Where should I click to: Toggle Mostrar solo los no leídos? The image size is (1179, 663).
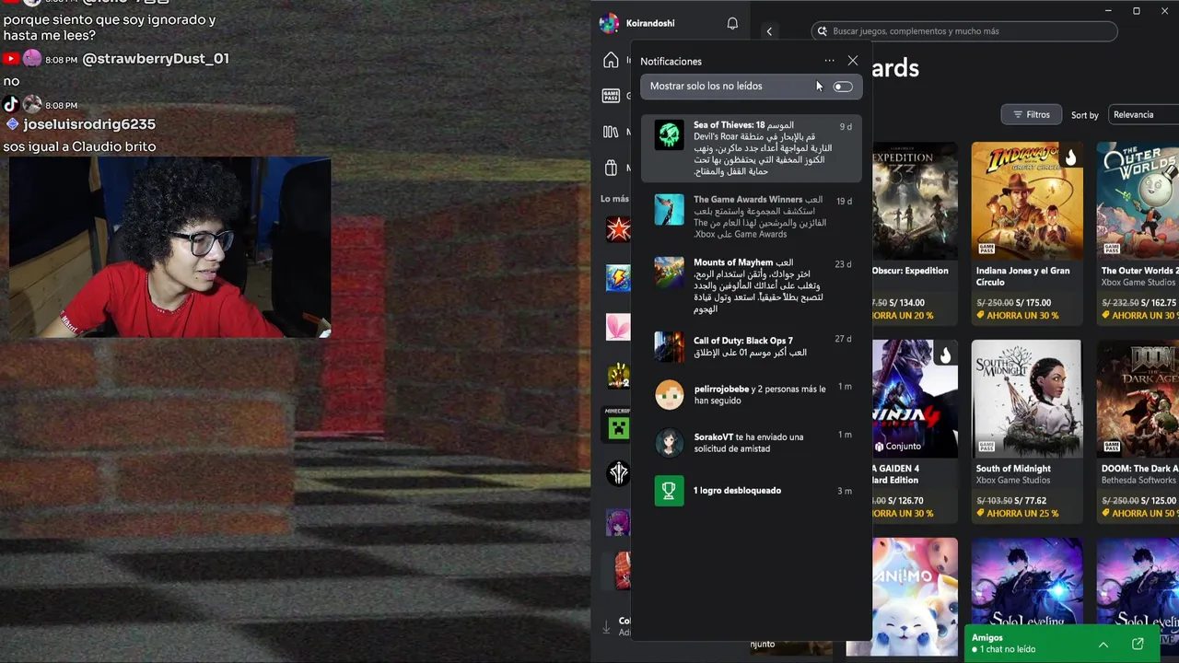(x=843, y=87)
